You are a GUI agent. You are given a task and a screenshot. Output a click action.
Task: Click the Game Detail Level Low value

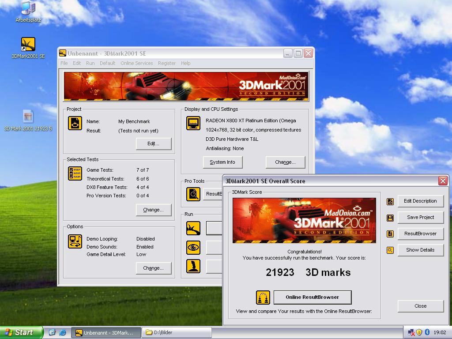pos(141,255)
